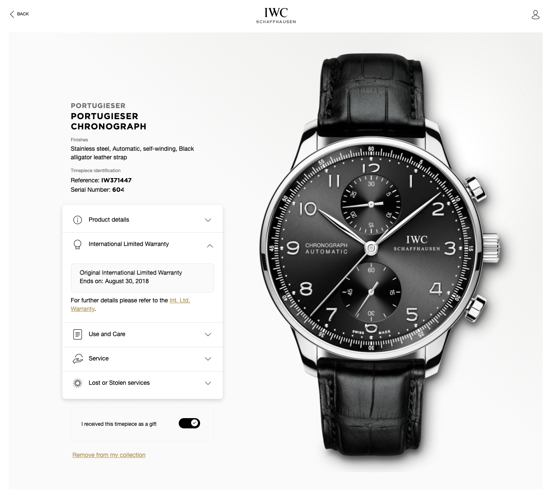This screenshot has height=495, width=552.
Task: Open the Service section label
Action: [x=98, y=358]
